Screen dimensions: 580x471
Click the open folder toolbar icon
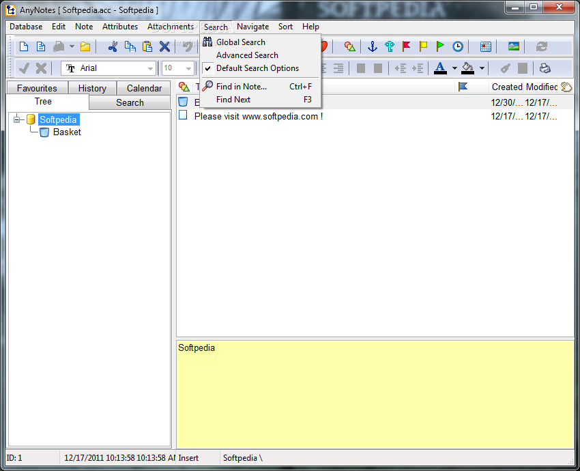click(85, 46)
